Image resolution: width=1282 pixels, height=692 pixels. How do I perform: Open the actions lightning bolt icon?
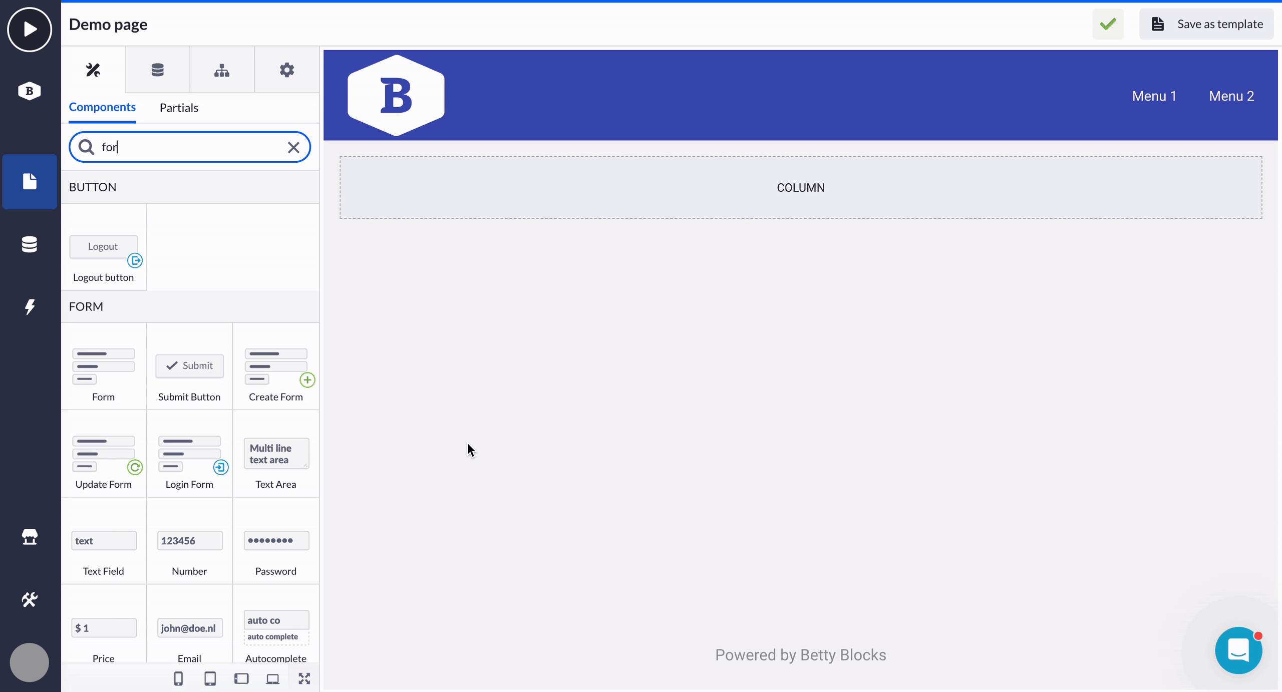tap(30, 307)
